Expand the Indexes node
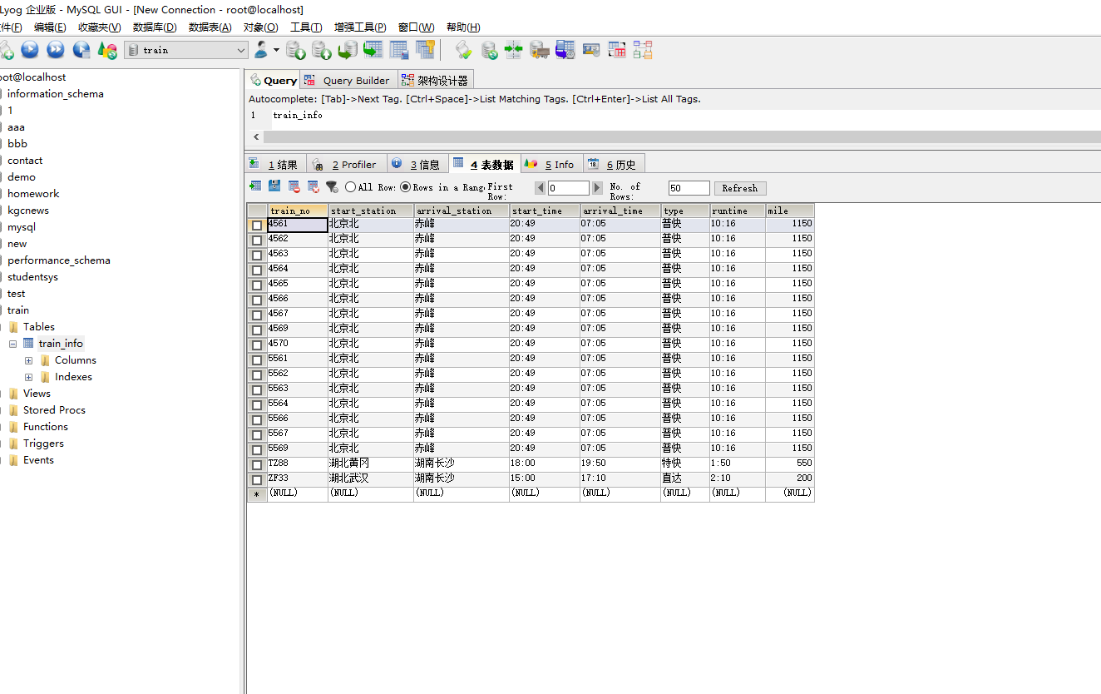The height and width of the screenshot is (694, 1101). [x=28, y=377]
